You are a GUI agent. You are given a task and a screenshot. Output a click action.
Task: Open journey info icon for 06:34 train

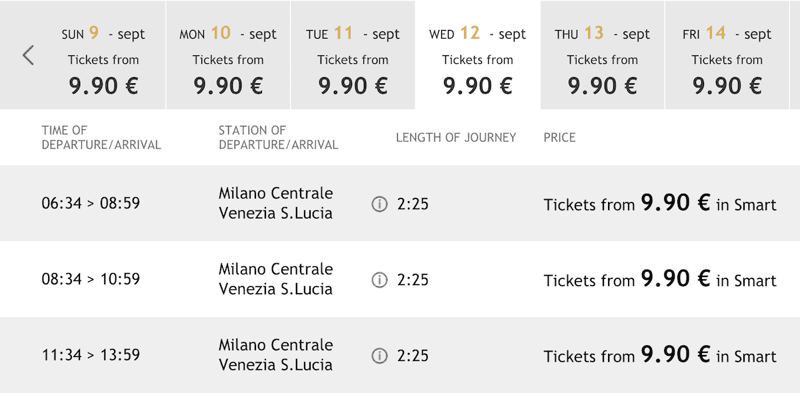click(x=379, y=204)
